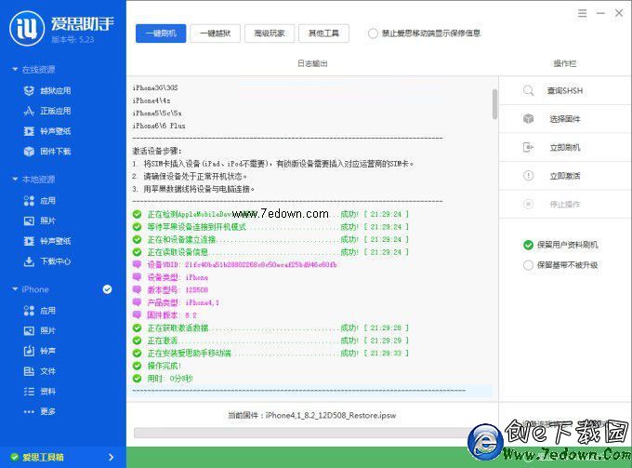Open 正版应用 App Store icon

pos(29,111)
